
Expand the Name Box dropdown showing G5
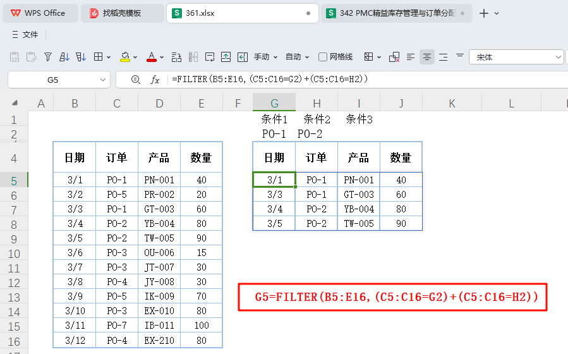(x=103, y=80)
